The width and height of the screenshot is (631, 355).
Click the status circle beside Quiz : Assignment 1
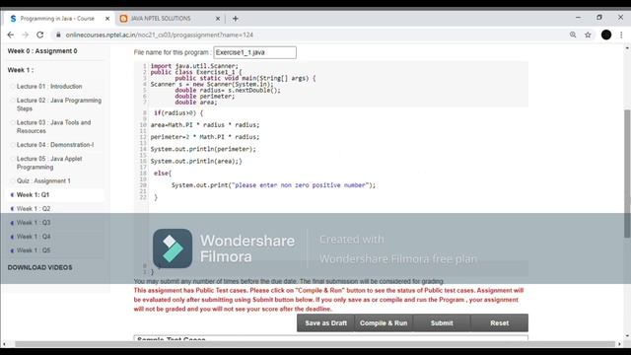tap(12, 180)
